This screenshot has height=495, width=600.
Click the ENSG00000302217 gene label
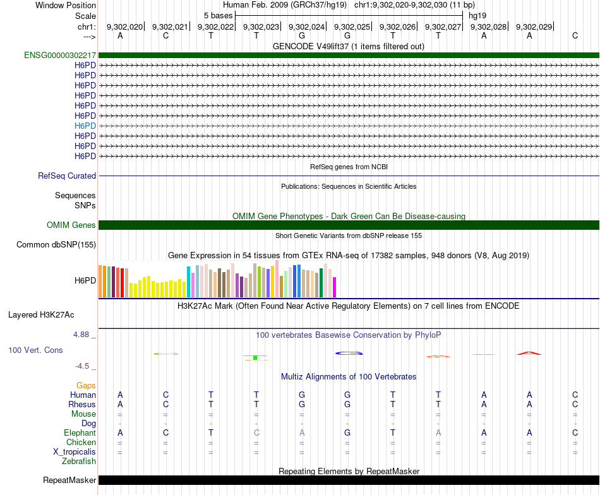coord(60,55)
